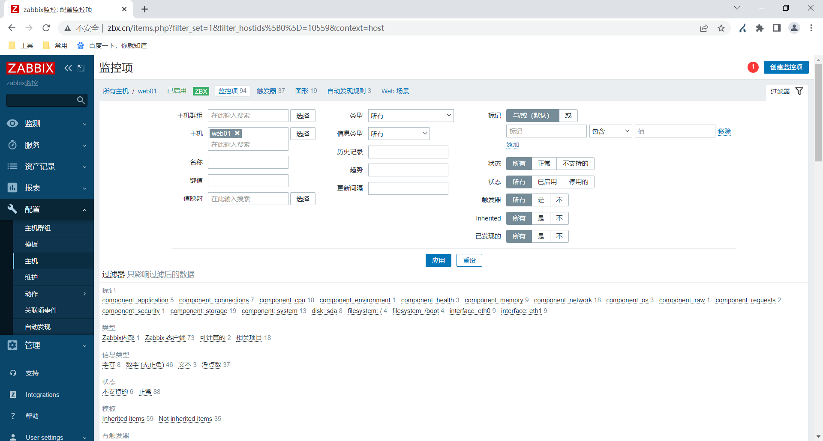Select 或 tag mode

568,116
